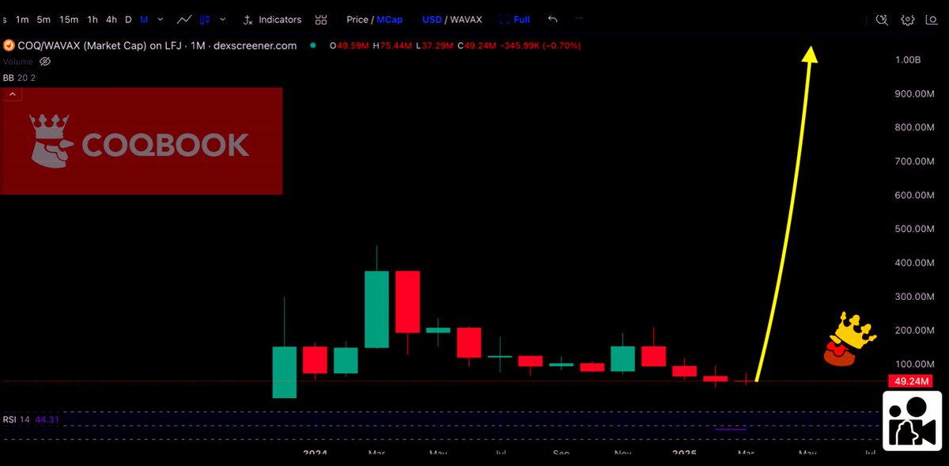Toggle Volume visibility with eye icon
Screen dimensions: 949x466
coord(44,62)
